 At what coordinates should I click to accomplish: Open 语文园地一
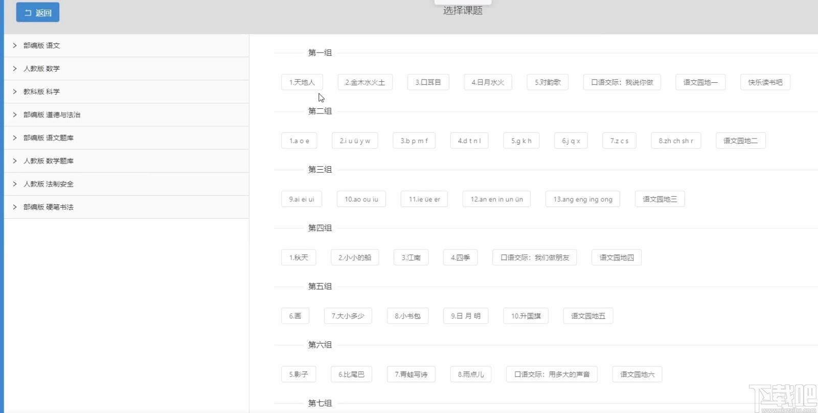tap(700, 82)
